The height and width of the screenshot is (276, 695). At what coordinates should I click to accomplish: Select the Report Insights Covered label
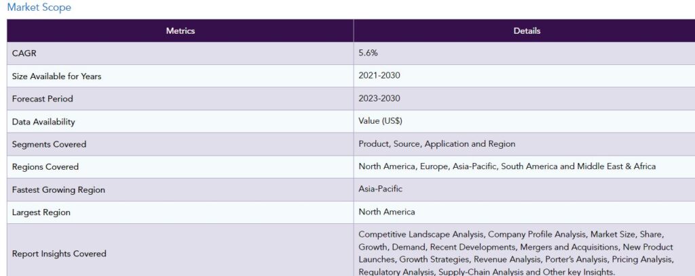click(59, 254)
